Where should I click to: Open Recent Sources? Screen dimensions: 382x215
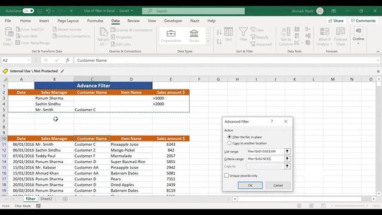(x=67, y=29)
